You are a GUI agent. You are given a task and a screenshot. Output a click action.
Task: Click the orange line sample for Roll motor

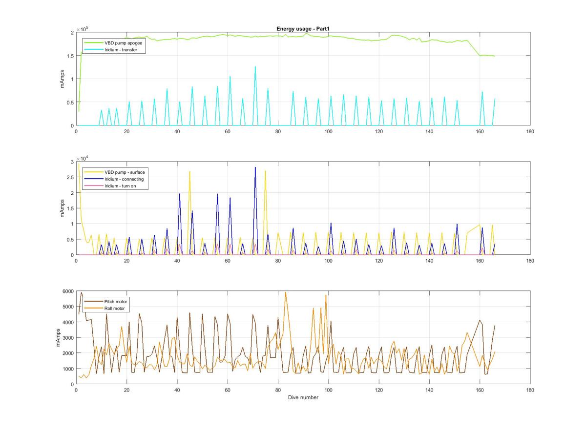(93, 309)
